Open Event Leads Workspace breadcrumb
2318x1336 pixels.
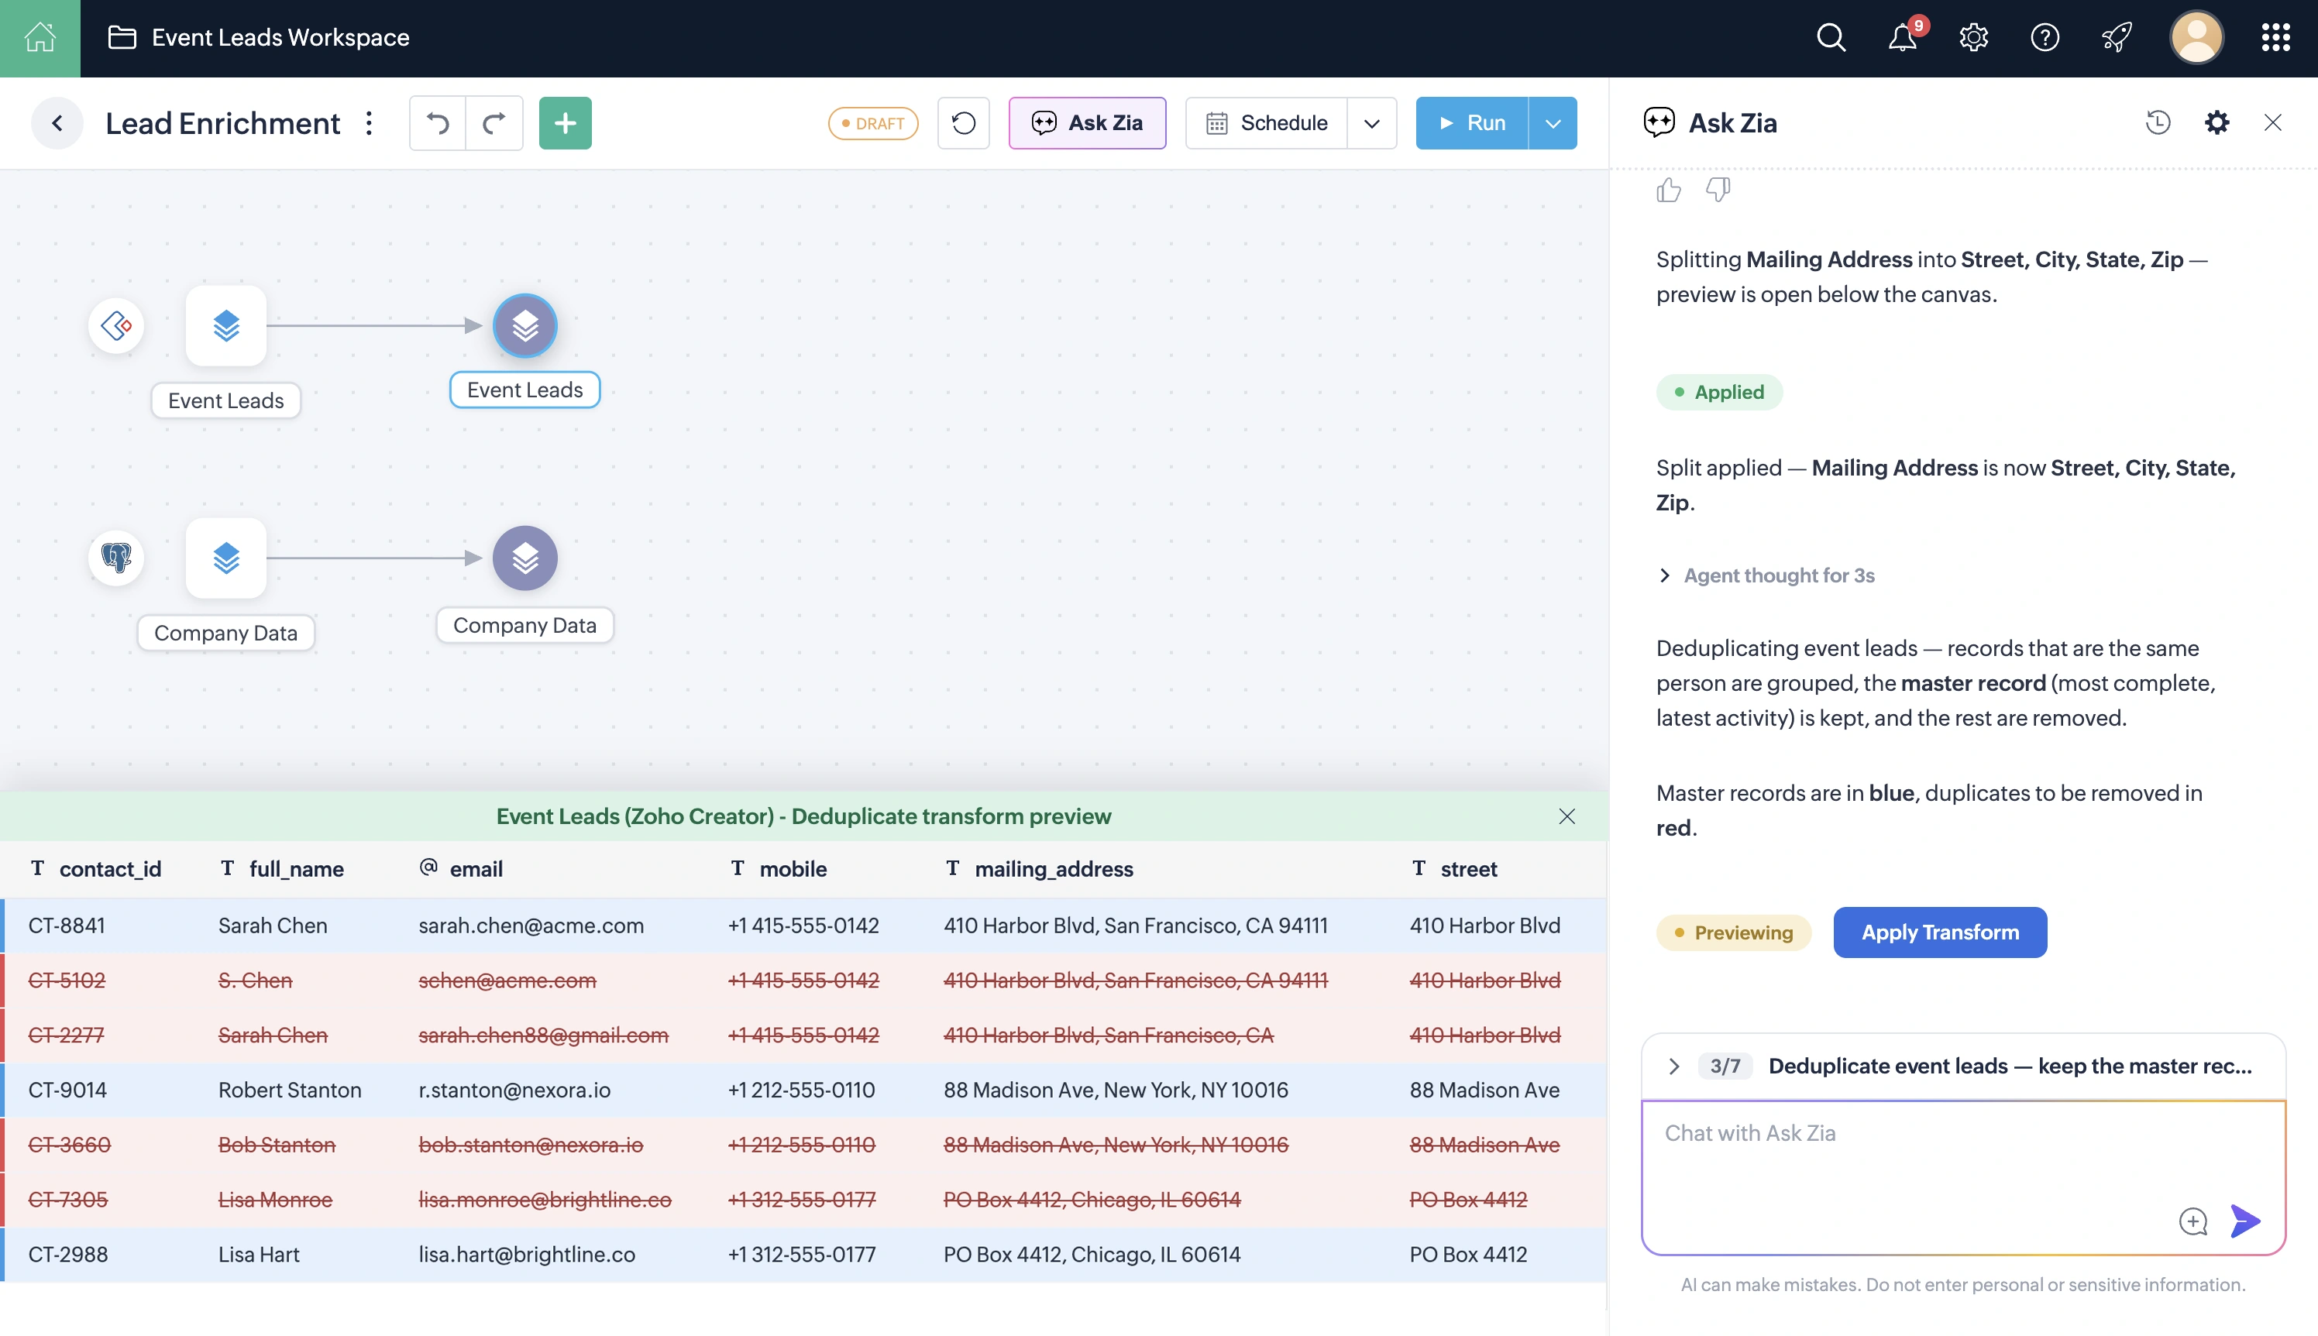(x=259, y=38)
